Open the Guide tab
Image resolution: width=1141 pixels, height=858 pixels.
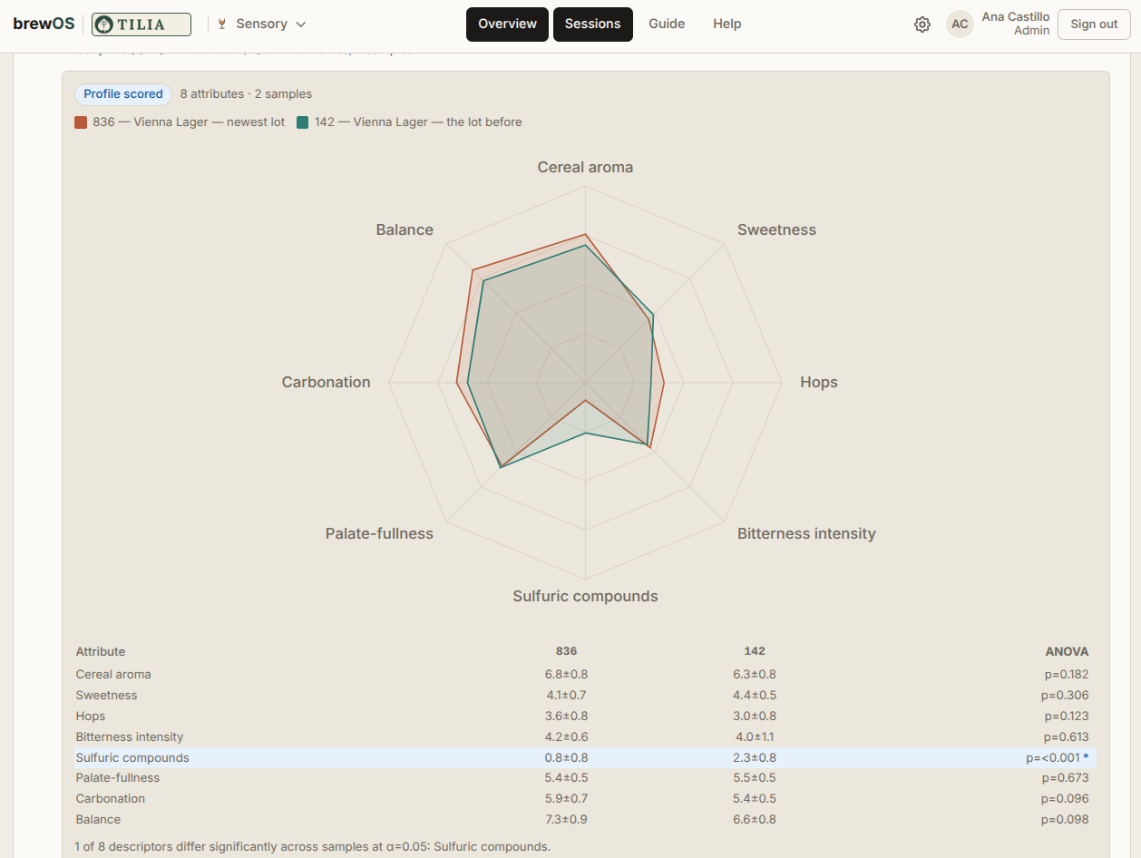point(667,24)
